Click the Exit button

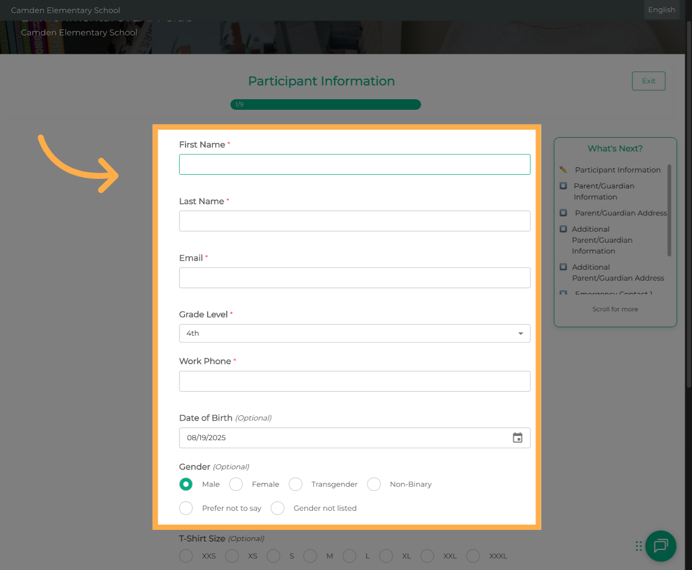648,81
